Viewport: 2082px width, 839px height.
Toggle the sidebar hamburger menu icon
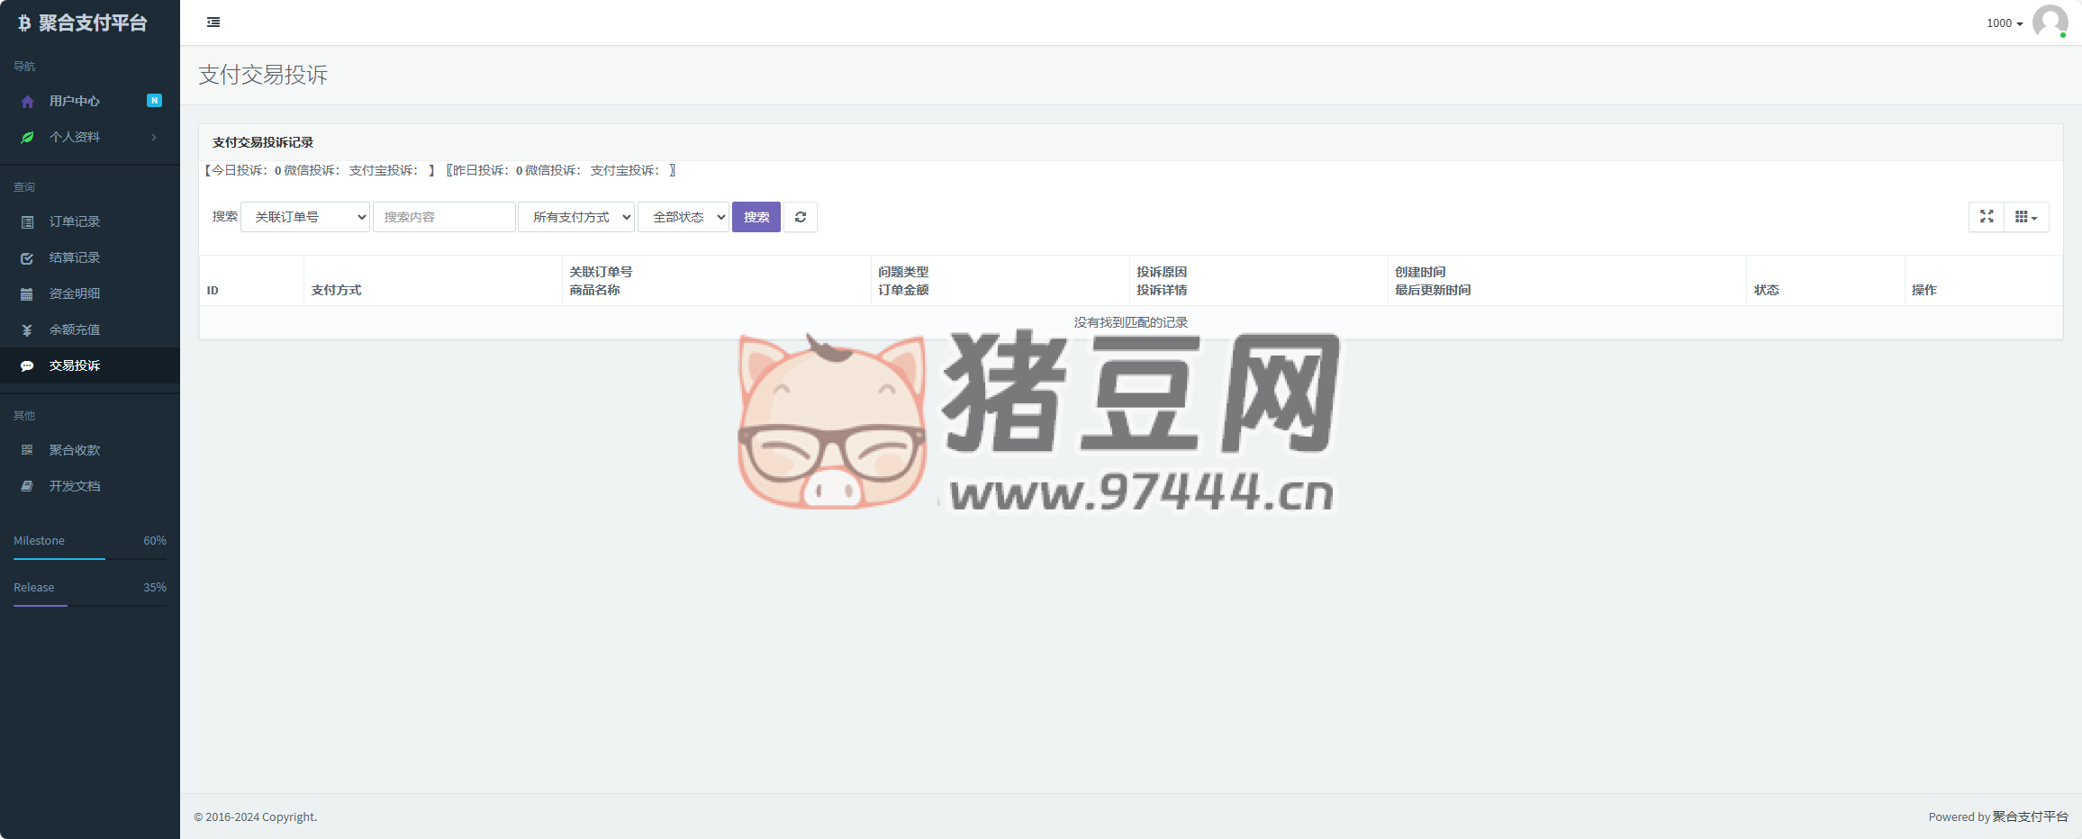(x=213, y=23)
